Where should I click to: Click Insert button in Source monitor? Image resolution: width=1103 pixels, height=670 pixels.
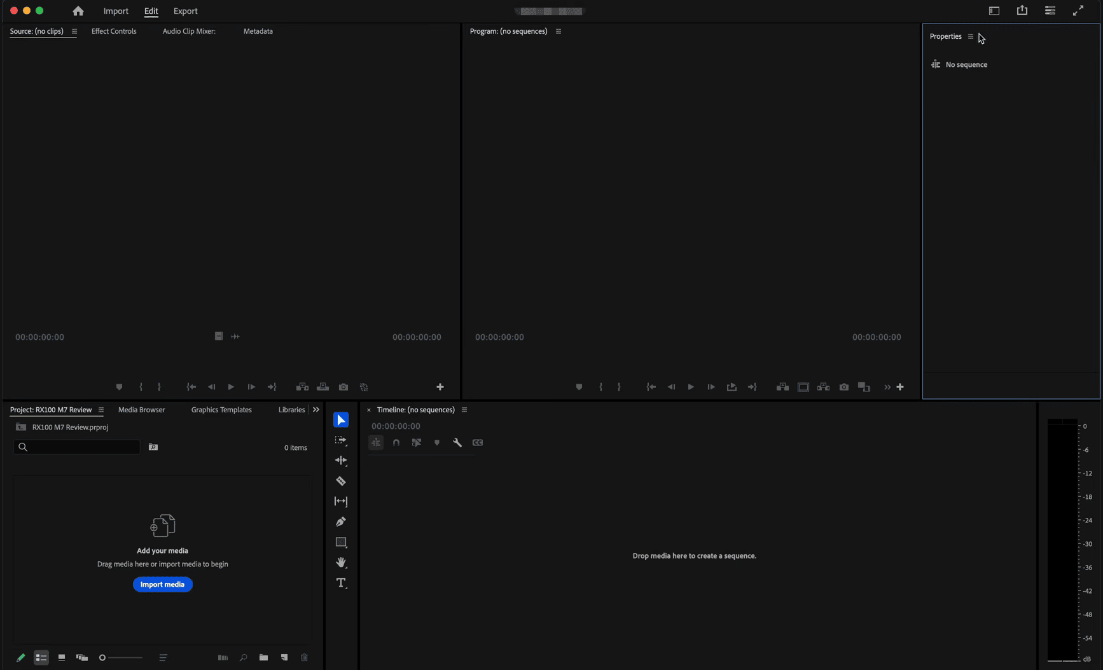point(303,387)
